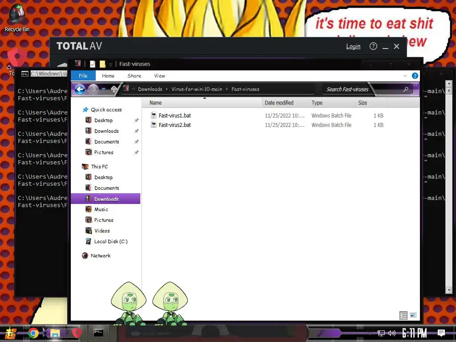Click the volume speaker tray icon
456x342 pixels.
tap(392, 333)
